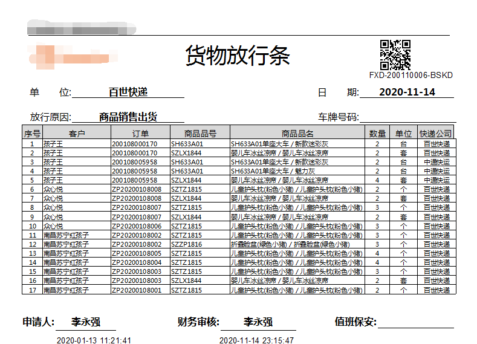
Task: Click the date value 2020-11-14
Action: pos(407,92)
